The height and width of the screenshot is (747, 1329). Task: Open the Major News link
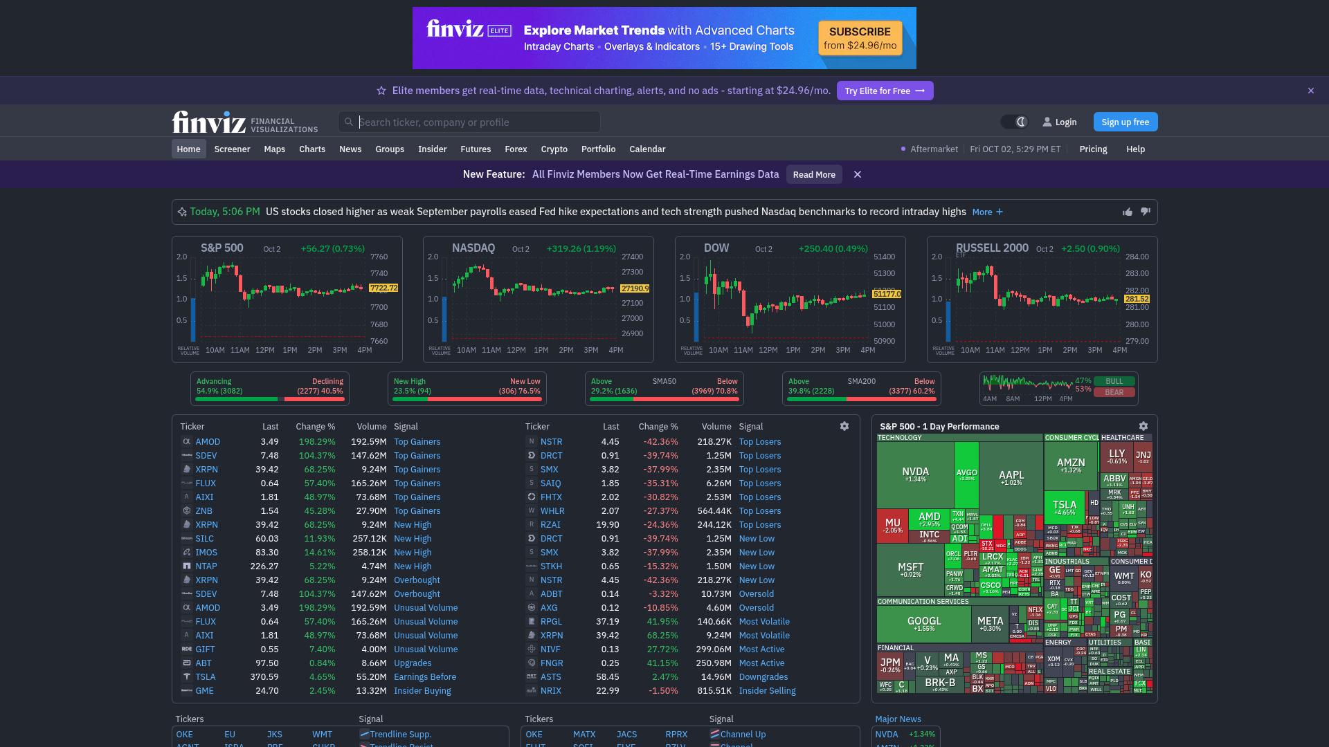click(898, 719)
